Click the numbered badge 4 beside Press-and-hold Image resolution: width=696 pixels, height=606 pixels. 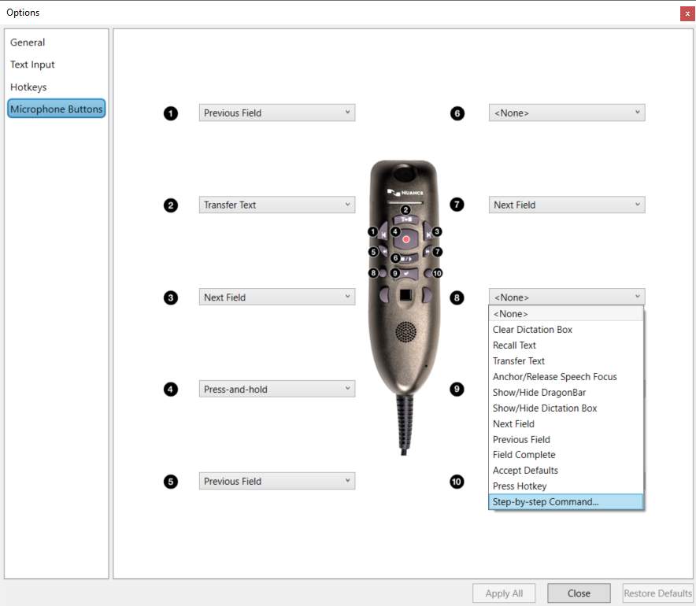170,389
